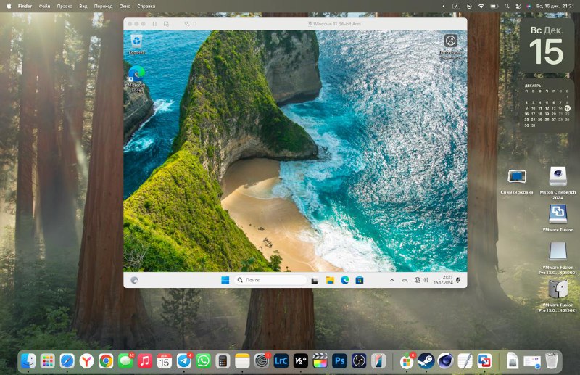
Task: Click the Windows taskbar search field
Action: (x=270, y=280)
